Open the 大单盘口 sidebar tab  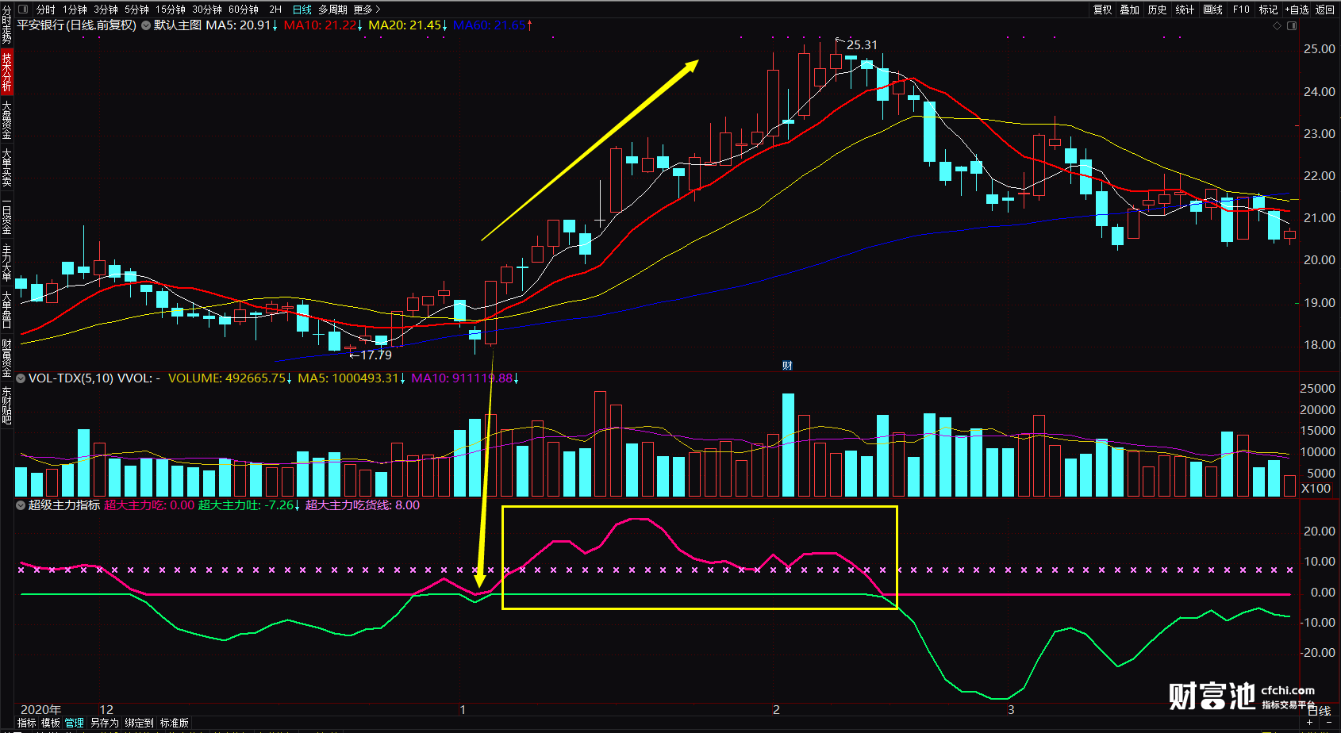pos(6,310)
